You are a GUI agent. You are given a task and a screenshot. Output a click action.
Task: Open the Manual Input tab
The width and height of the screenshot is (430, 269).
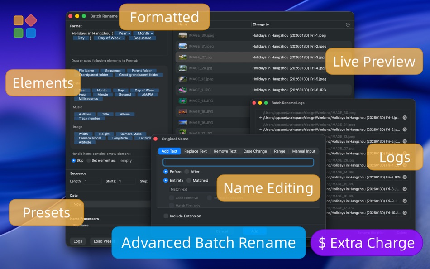(x=303, y=151)
